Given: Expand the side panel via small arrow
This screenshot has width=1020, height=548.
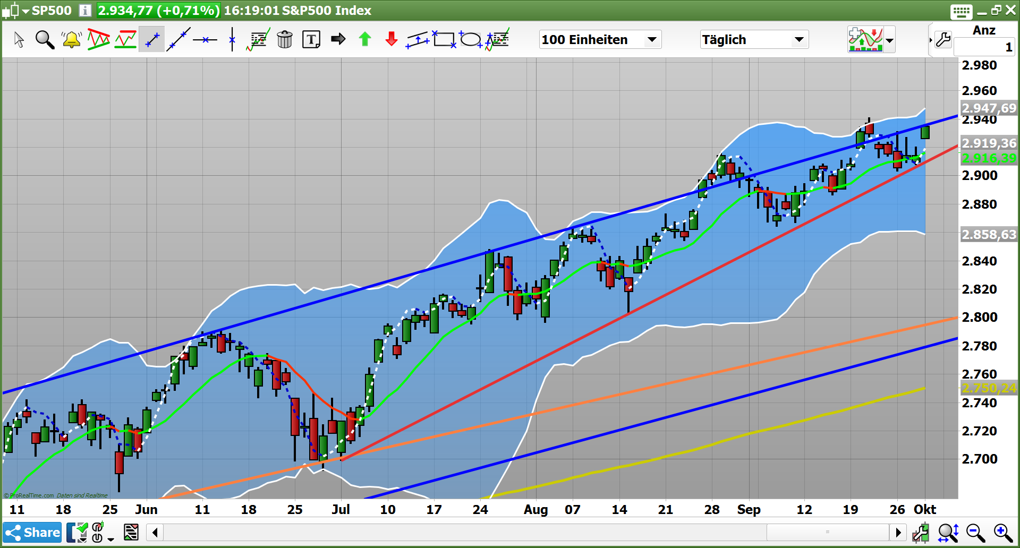Looking at the screenshot, I should tap(931, 40).
